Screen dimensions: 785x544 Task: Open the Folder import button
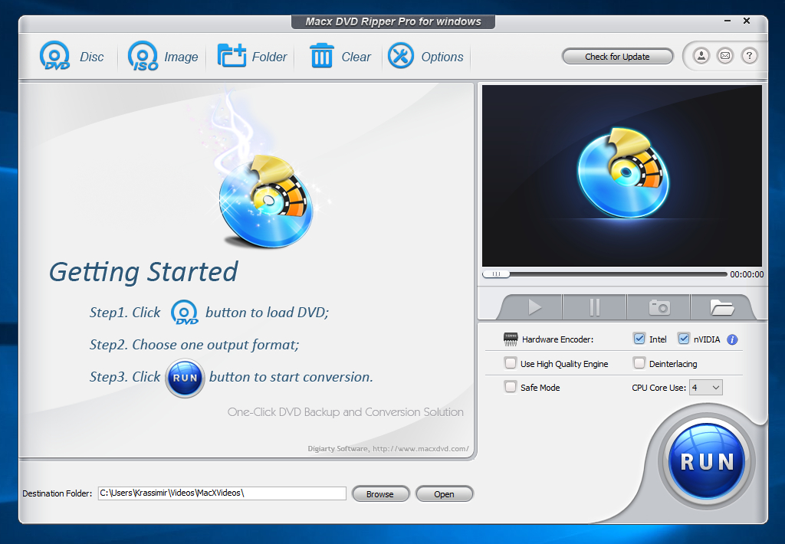point(232,57)
